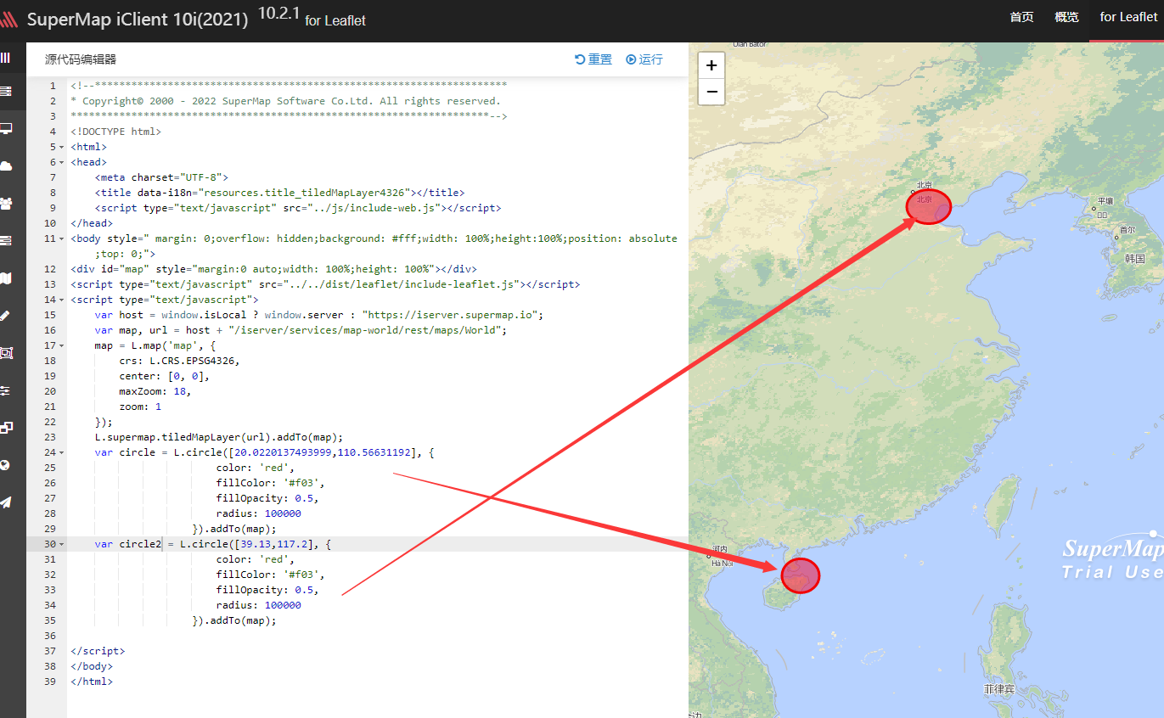Zoom out the map with minus button

[711, 92]
